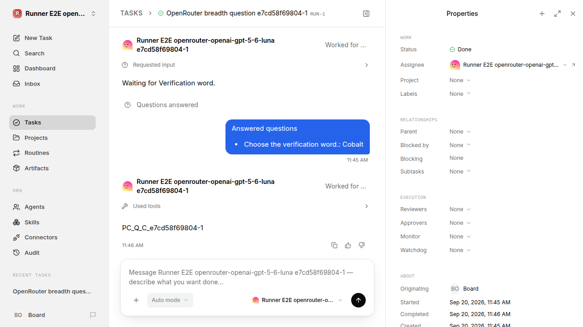Open the Reviewers None dropdown

point(460,209)
